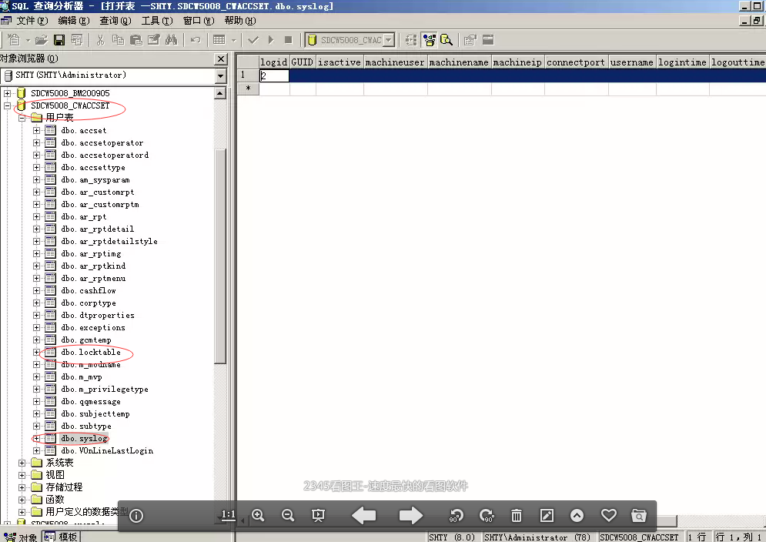This screenshot has width=766, height=542.
Task: Show image info using the circled i icon
Action: 136,516
